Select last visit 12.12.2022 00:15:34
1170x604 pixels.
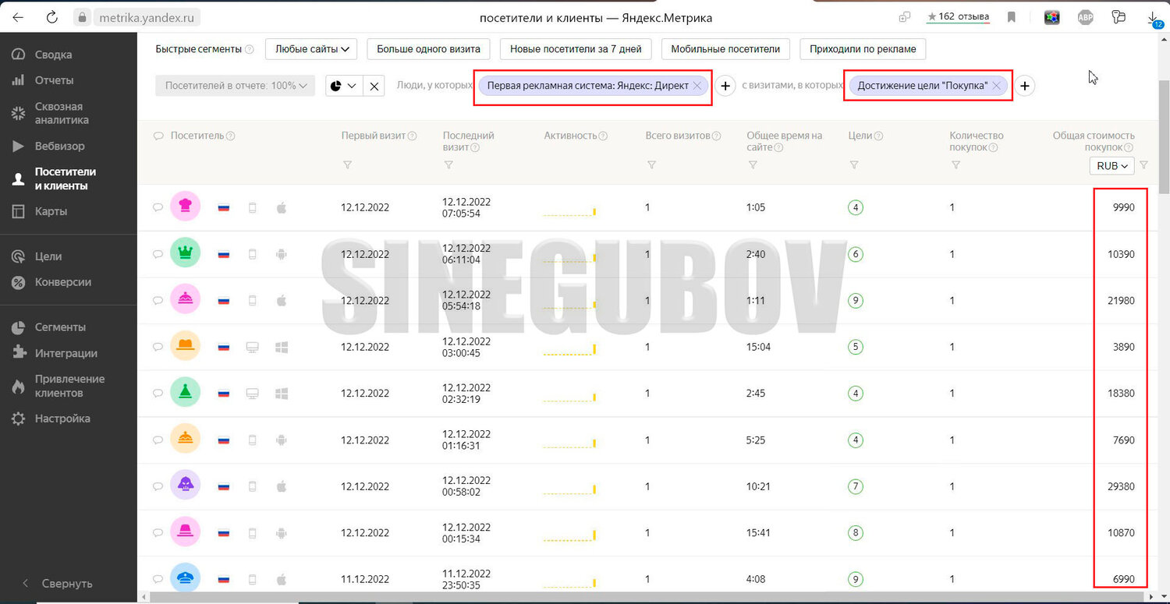(x=466, y=532)
